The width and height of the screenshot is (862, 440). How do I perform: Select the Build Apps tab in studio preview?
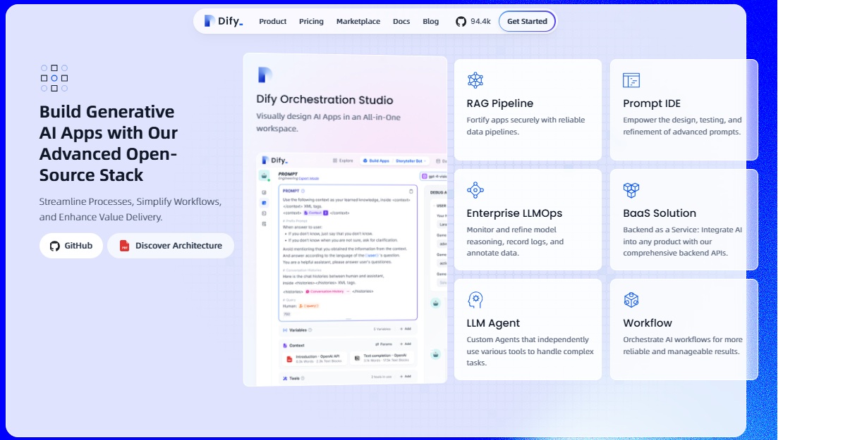coord(375,161)
